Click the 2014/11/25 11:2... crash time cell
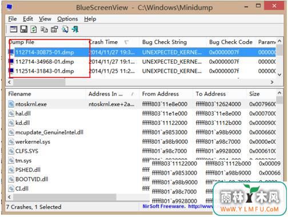The image size is (288, 217). tap(111, 71)
